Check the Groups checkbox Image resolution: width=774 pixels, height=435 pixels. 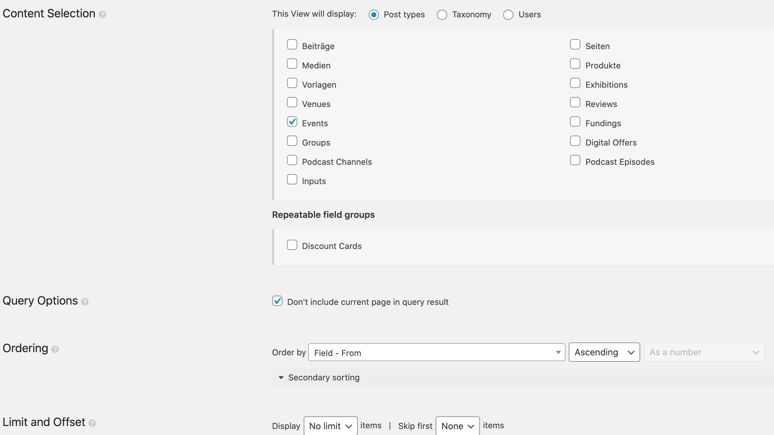292,141
